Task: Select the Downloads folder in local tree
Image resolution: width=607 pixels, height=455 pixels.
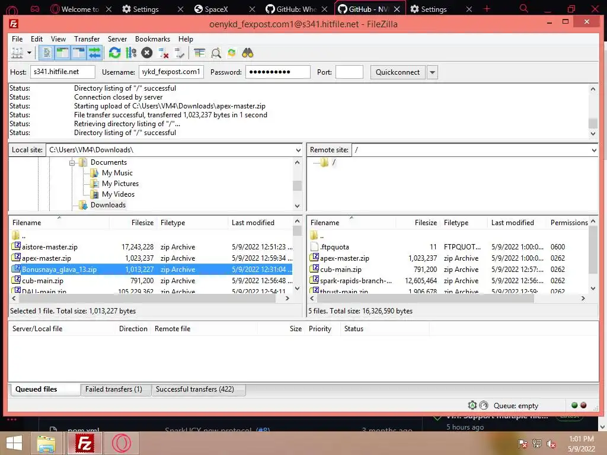Action: pyautogui.click(x=108, y=205)
